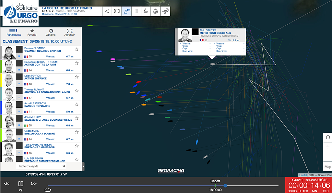Favorite Damien CLOAREC with the star
This screenshot has width=332, height=193.
coord(77,49)
